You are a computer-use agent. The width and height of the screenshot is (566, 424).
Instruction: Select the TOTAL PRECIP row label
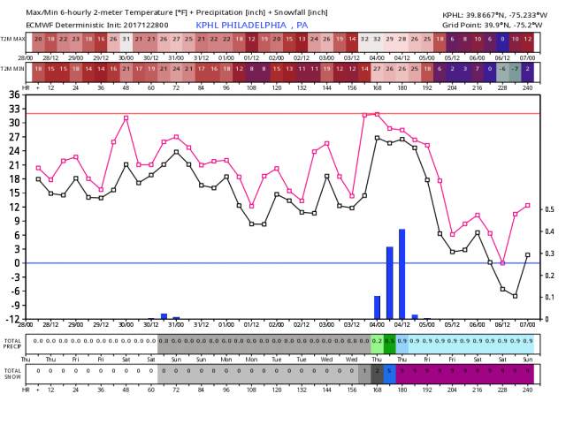pyautogui.click(x=12, y=344)
